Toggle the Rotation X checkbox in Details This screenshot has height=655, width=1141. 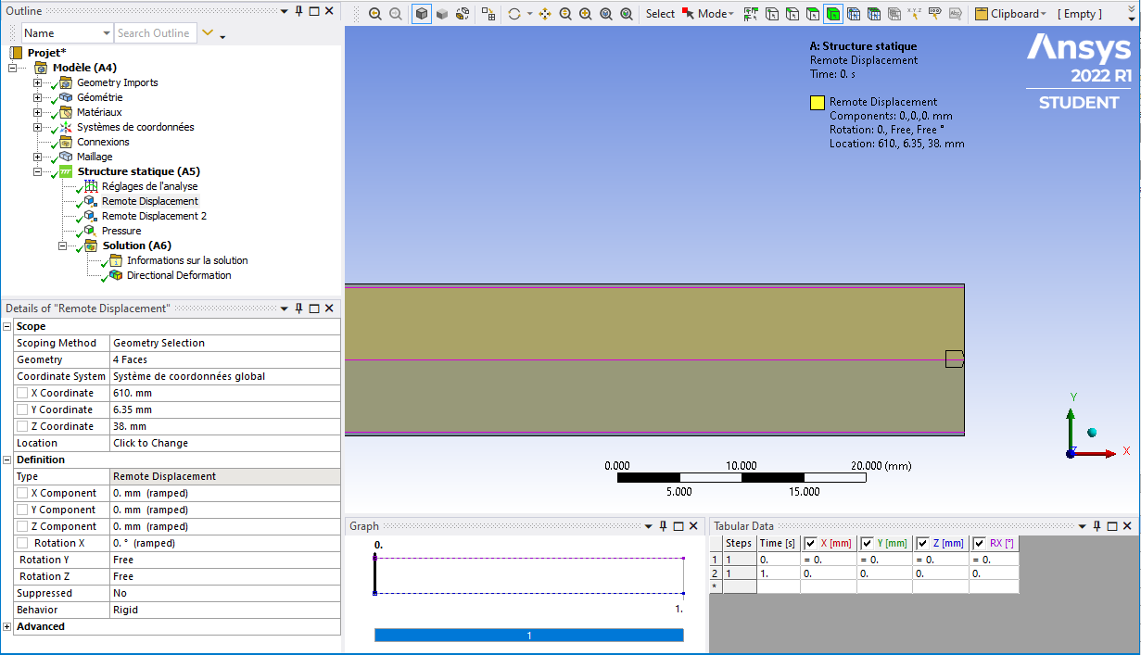point(22,544)
